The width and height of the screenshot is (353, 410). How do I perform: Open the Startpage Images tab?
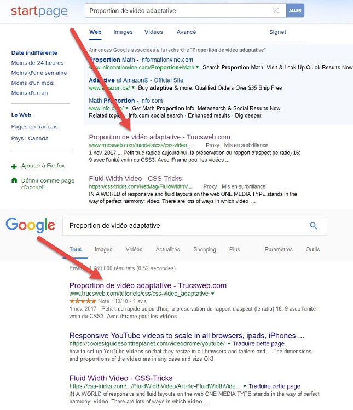tap(123, 32)
